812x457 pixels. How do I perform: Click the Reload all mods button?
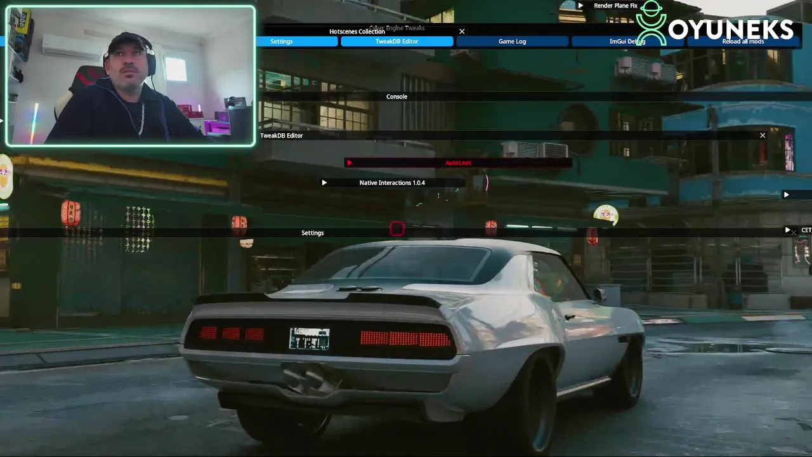click(743, 41)
